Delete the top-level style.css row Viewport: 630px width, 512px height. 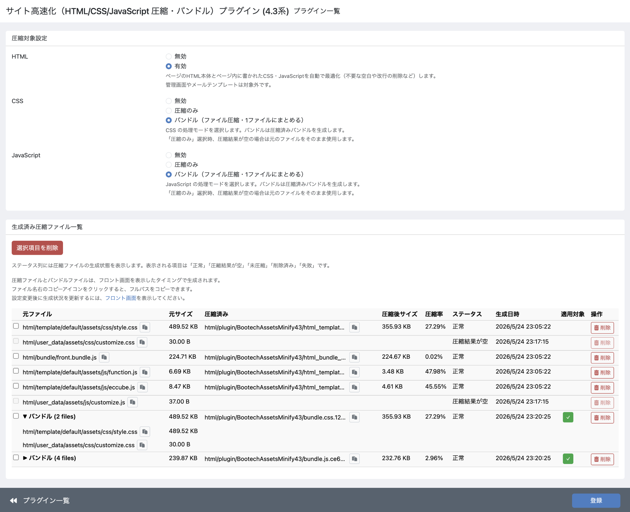point(602,328)
